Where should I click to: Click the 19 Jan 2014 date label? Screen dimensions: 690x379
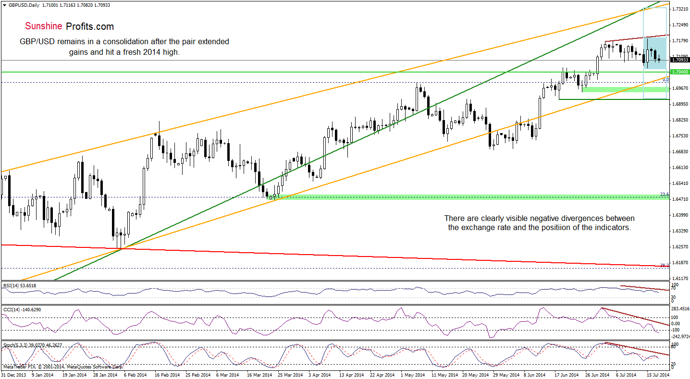(75, 374)
